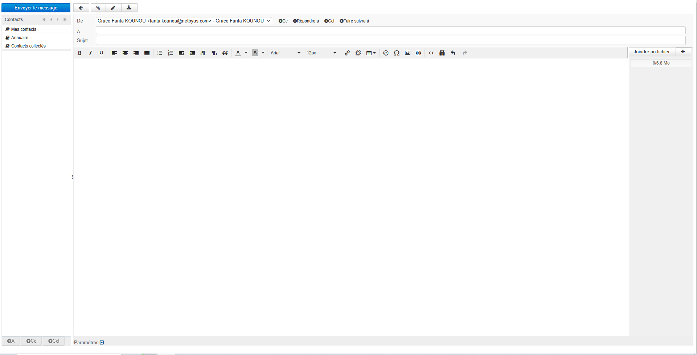Click the find and replace binoculars icon
Image resolution: width=697 pixels, height=355 pixels.
click(442, 53)
